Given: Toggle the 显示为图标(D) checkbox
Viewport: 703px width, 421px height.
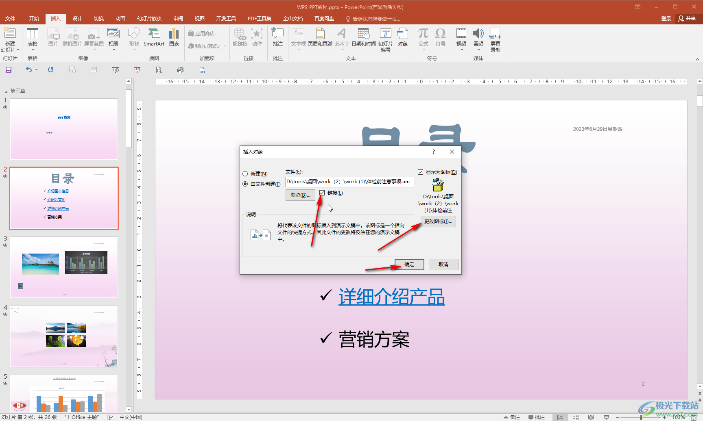Looking at the screenshot, I should tap(421, 172).
